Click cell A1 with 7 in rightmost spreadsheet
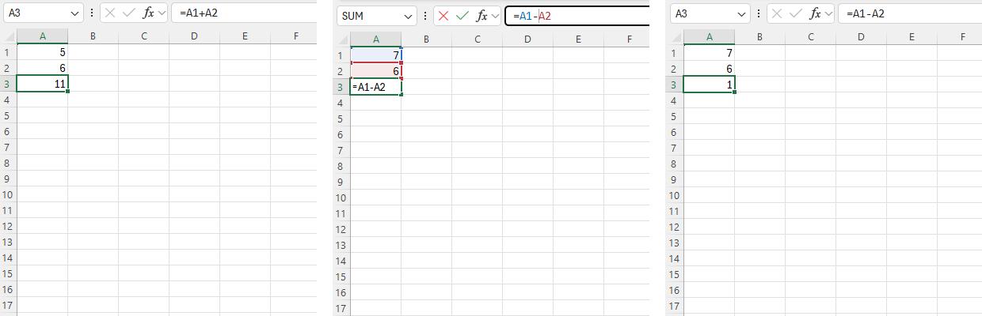This screenshot has height=316, width=982. (x=709, y=53)
